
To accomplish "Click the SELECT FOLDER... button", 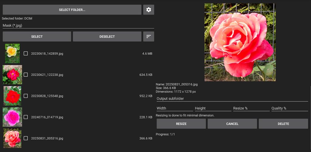I will [x=72, y=10].
